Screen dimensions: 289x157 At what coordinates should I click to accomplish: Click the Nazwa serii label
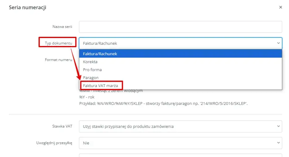pyautogui.click(x=62, y=27)
